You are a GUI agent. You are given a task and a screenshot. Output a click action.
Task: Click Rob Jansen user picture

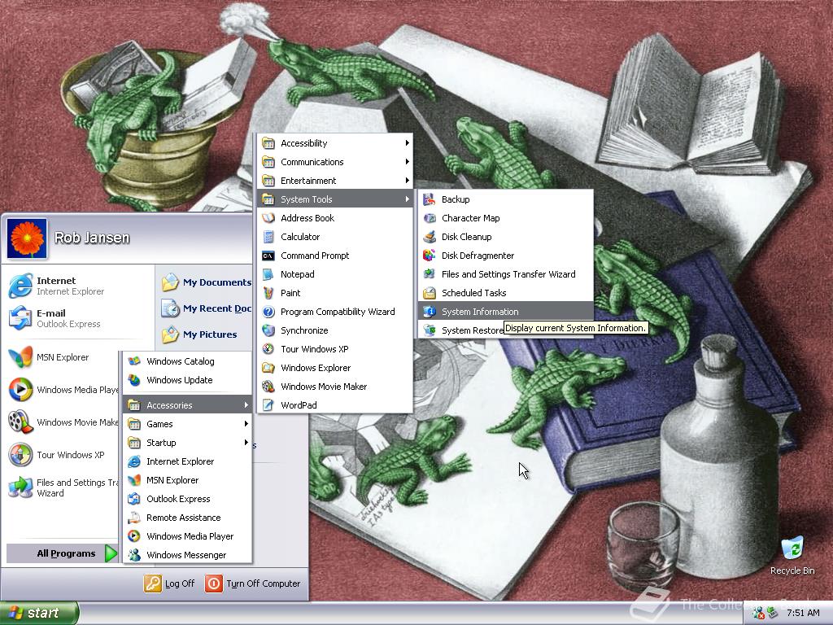pyautogui.click(x=27, y=238)
